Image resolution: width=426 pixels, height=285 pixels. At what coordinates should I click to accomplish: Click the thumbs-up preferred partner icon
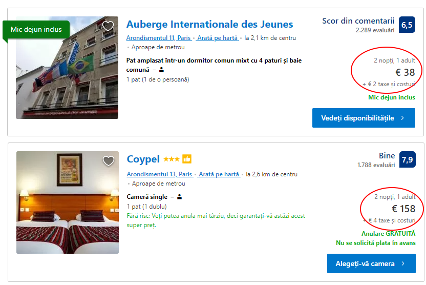(187, 159)
